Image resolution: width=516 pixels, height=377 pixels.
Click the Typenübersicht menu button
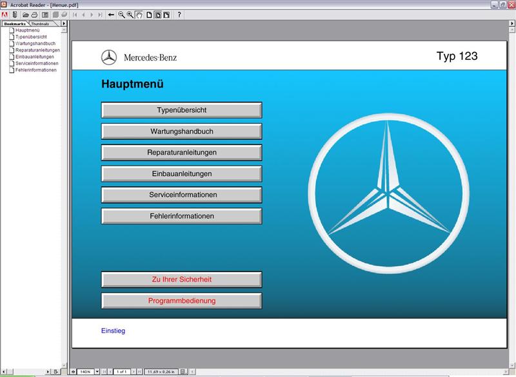pos(182,110)
